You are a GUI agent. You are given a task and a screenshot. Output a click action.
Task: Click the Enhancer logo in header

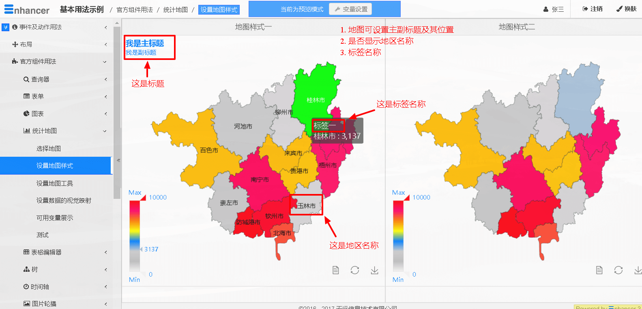coord(27,10)
